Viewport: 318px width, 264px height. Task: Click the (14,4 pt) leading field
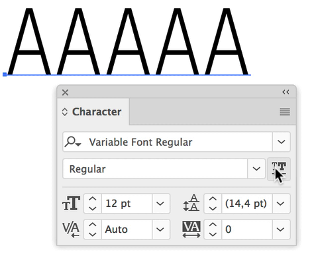247,204
